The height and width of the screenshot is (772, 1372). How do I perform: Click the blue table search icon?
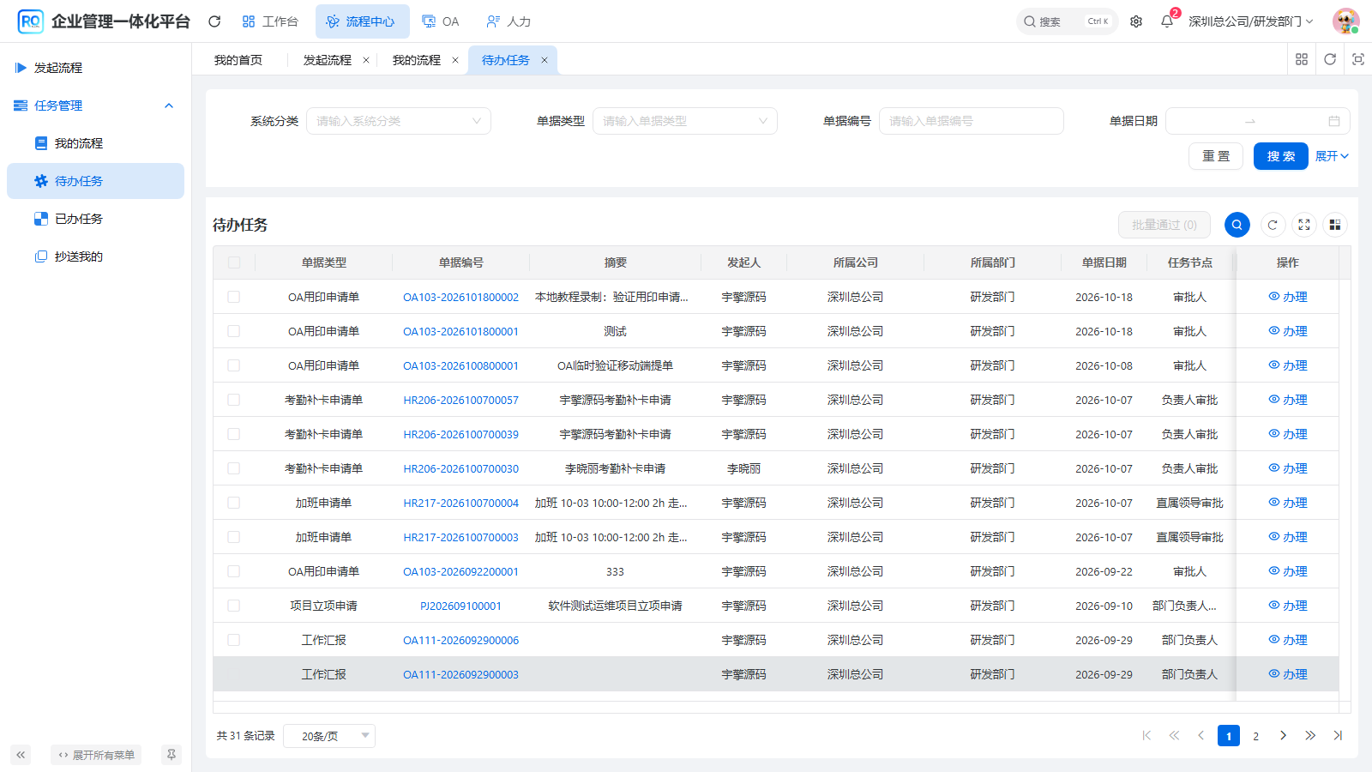click(x=1237, y=225)
